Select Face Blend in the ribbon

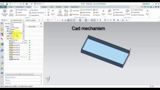coord(33,10)
